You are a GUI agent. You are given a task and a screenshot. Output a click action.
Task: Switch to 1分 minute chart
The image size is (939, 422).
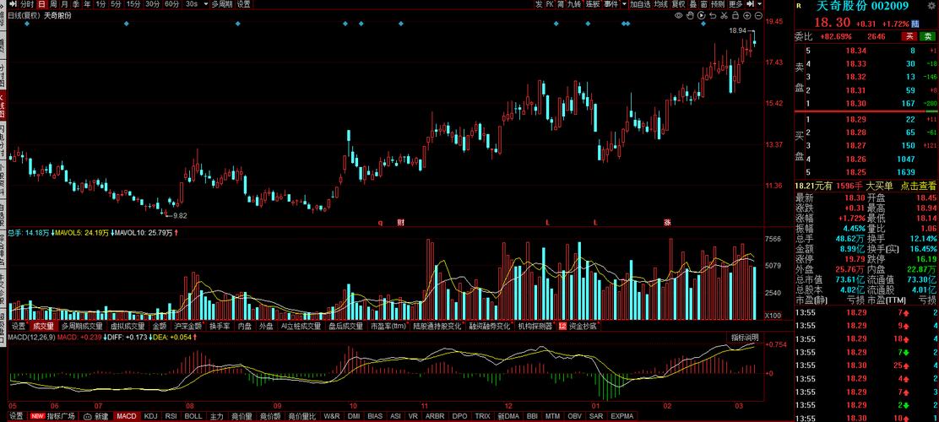click(101, 4)
